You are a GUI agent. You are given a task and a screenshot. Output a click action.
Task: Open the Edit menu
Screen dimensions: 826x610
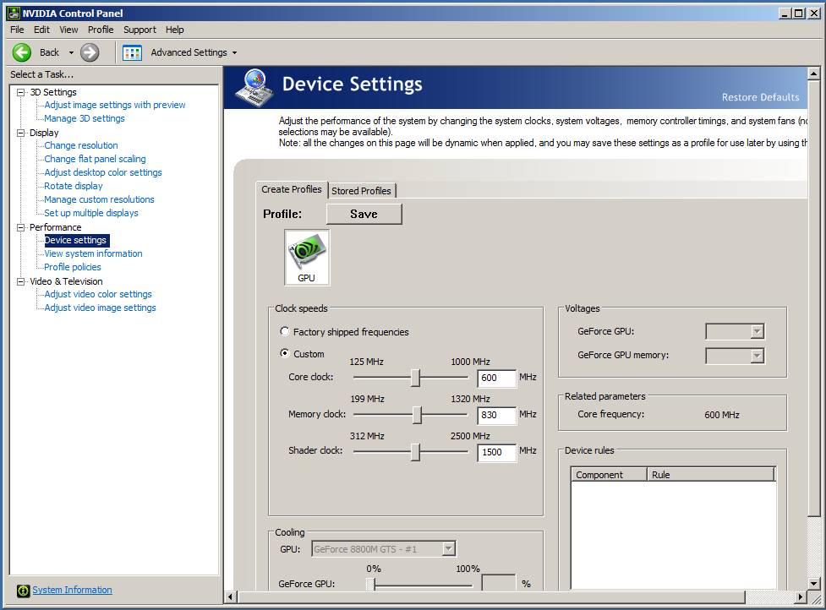coord(41,30)
